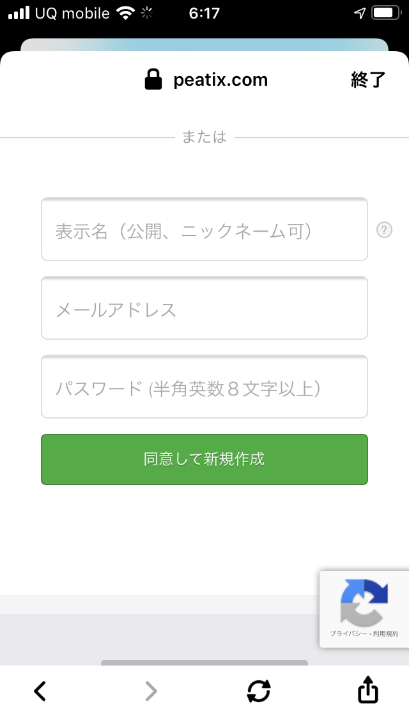Tap the reCAPTCHA badge icon
The height and width of the screenshot is (727, 409).
pyautogui.click(x=365, y=603)
